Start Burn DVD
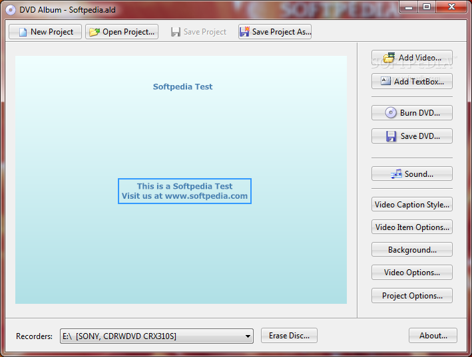 click(x=412, y=113)
